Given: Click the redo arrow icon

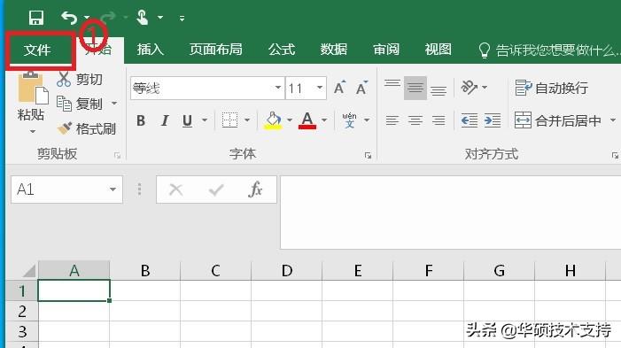Looking at the screenshot, I should (108, 18).
